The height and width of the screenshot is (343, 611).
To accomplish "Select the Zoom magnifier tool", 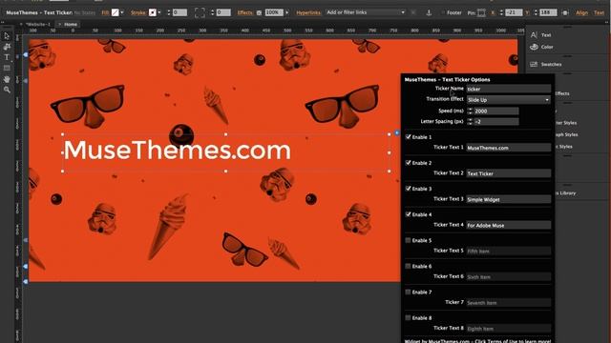I will click(x=7, y=90).
